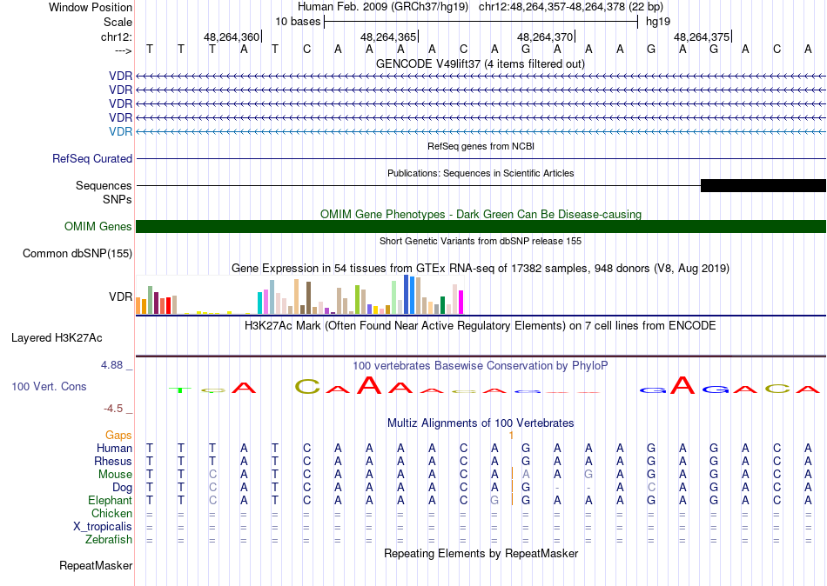Click the 48,264,365 position marker

[x=389, y=37]
